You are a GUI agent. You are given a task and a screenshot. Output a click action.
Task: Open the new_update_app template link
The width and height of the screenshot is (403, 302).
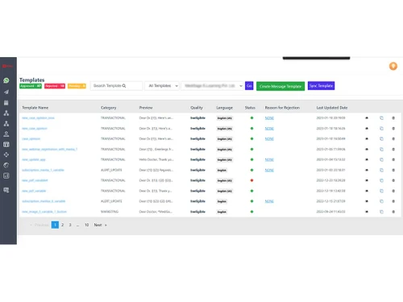coord(34,159)
